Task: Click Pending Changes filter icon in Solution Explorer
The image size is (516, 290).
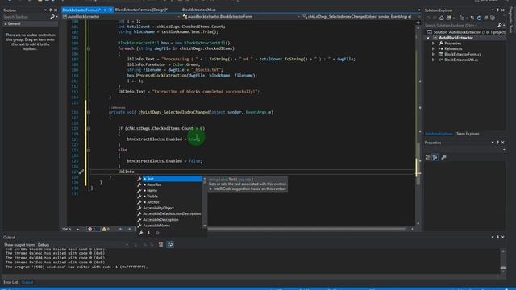Action: pyautogui.click(x=463, y=18)
